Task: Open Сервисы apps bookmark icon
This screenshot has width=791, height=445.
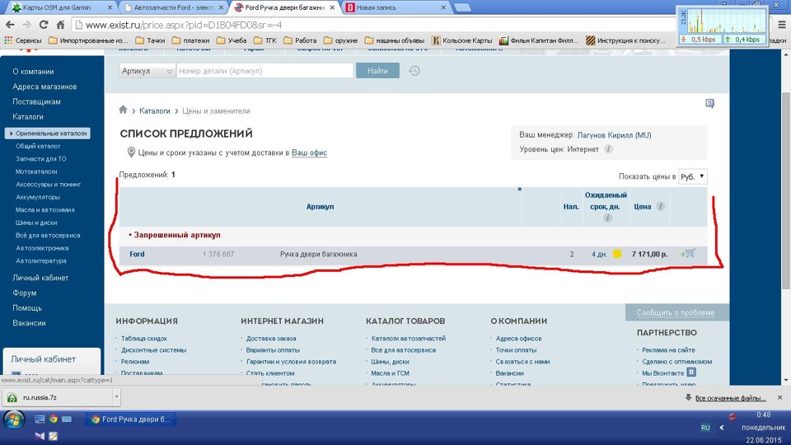Action: (8, 40)
